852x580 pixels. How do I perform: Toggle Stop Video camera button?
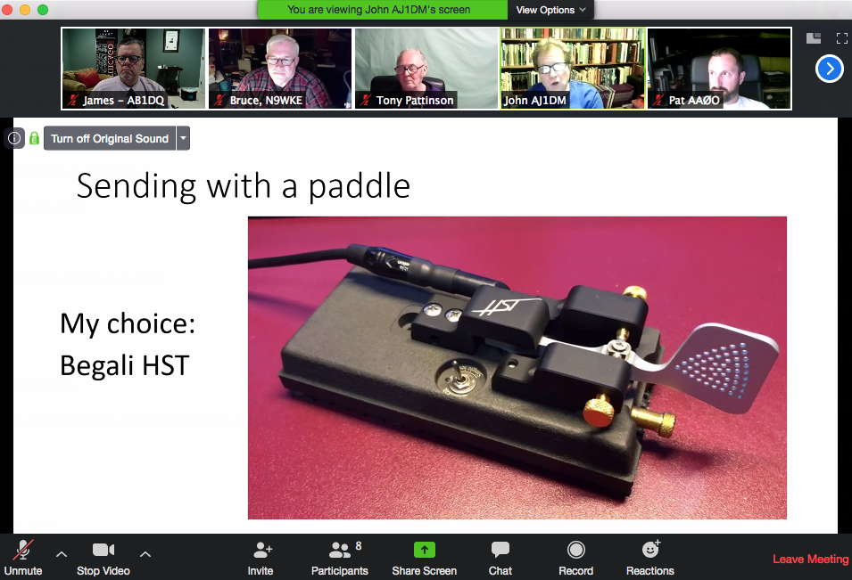103,551
